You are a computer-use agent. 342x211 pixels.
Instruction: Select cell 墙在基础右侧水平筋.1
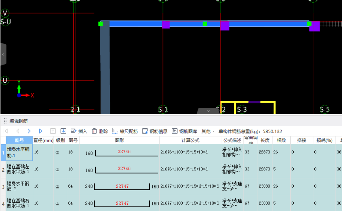[x=19, y=204]
